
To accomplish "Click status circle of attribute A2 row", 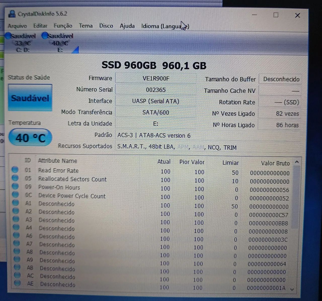I will (x=16, y=211).
